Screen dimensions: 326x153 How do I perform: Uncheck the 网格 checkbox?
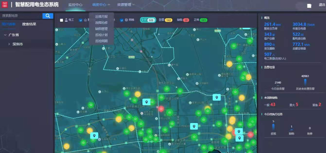(122, 21)
